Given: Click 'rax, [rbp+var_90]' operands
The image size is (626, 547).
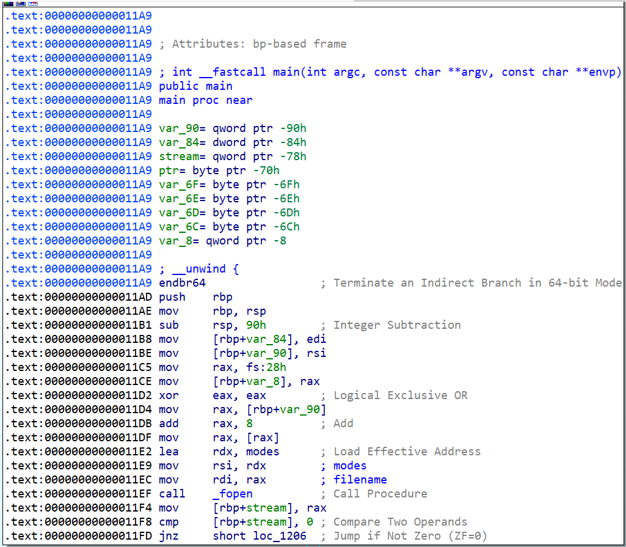Looking at the screenshot, I should coord(269,409).
